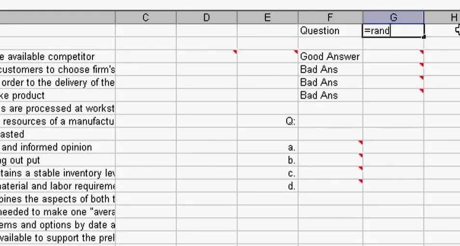Click inside the cell containing =rand
Screen dimensions: 460x246
393,31
